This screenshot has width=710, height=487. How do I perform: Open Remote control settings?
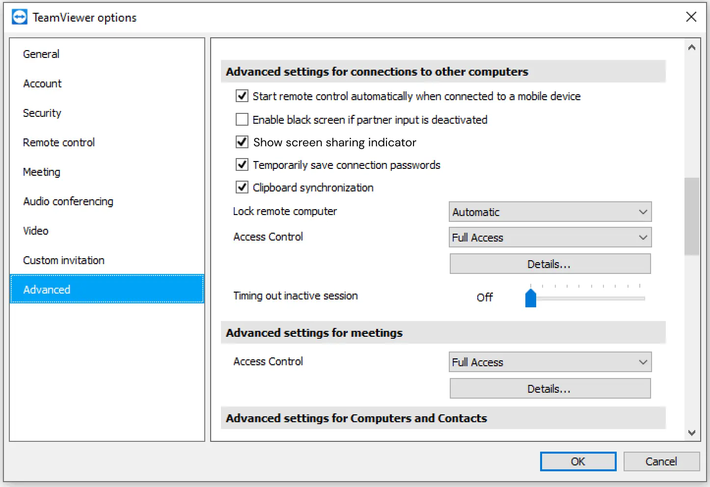[107, 142]
